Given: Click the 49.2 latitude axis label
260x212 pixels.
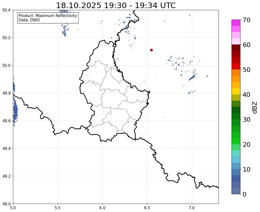Looking at the screenshot, I should click(6, 176).
